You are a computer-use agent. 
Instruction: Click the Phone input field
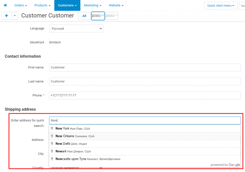coord(145,95)
